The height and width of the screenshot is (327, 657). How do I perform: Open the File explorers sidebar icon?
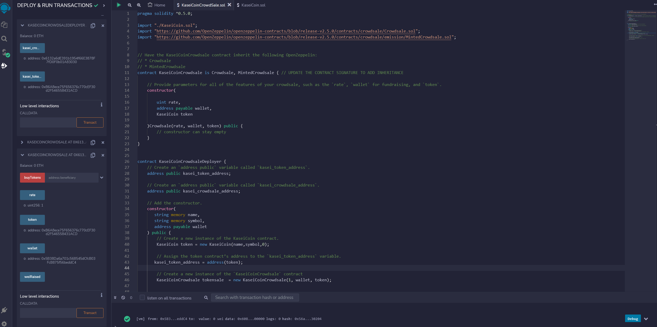click(x=4, y=25)
